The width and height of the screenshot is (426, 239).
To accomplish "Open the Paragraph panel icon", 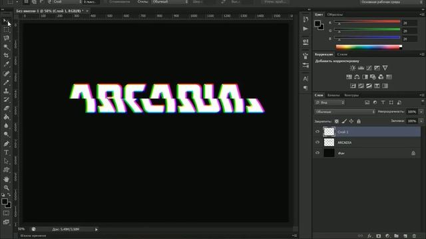I will 306,88.
